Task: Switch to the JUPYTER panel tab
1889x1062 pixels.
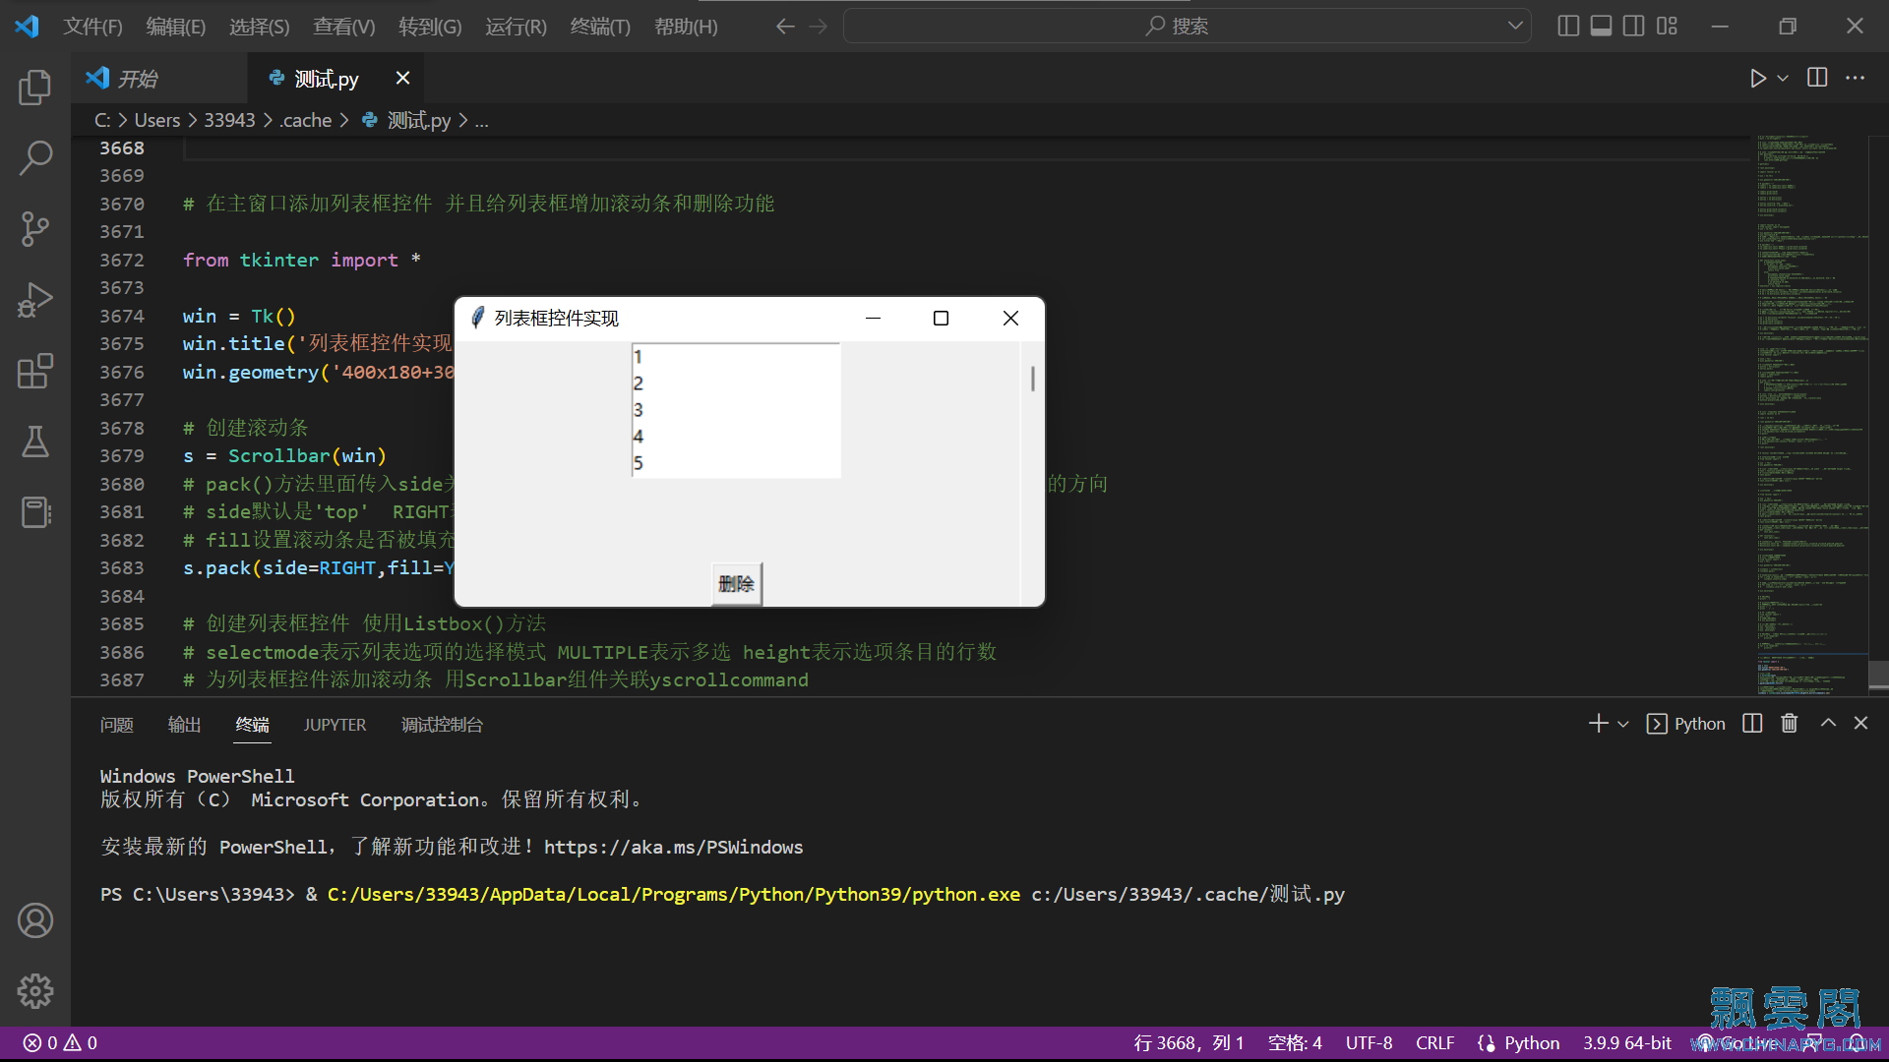Action: pyautogui.click(x=335, y=725)
